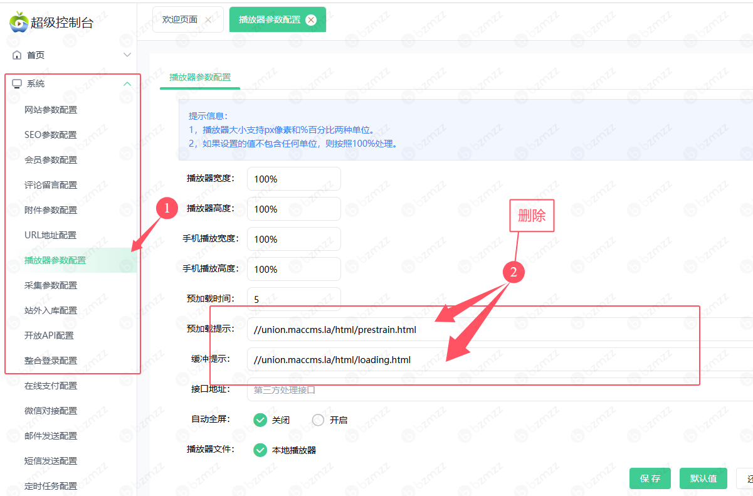
Task: Click the 播放器宽度 input field
Action: coord(294,179)
